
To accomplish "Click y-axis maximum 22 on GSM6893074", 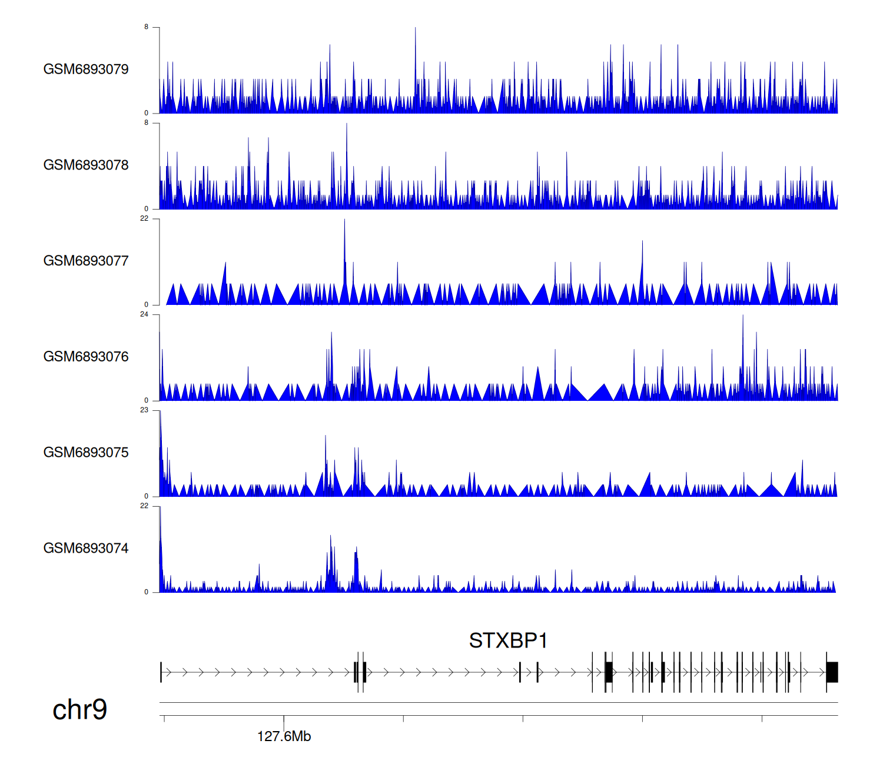I will point(144,506).
